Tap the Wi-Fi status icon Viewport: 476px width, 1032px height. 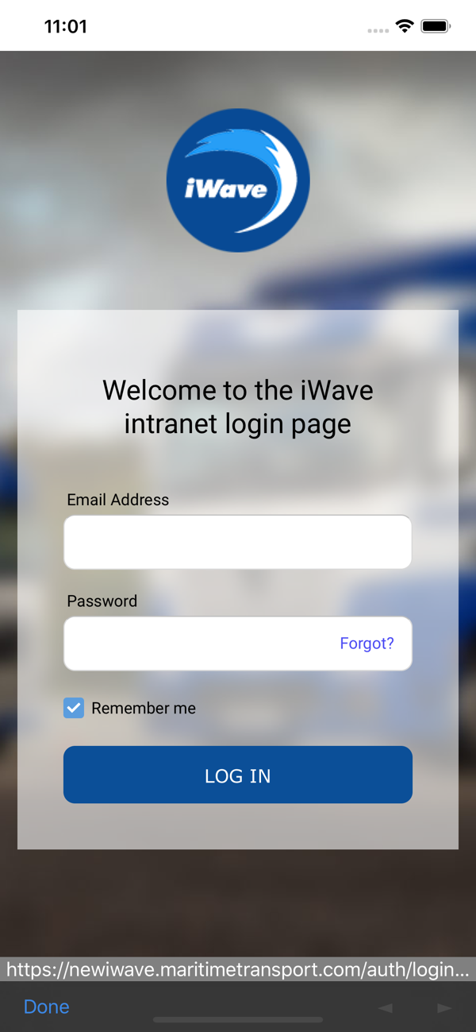pos(405,26)
